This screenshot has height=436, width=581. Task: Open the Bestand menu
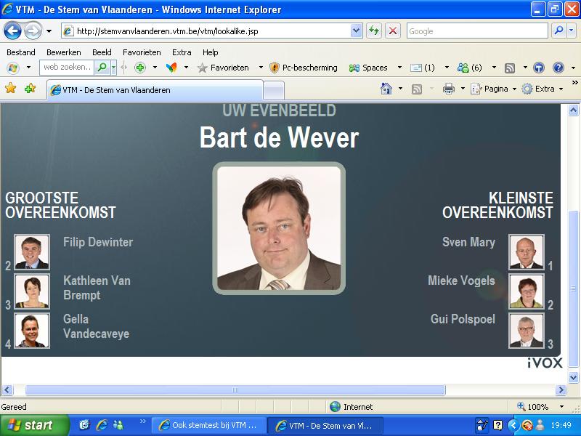(21, 52)
